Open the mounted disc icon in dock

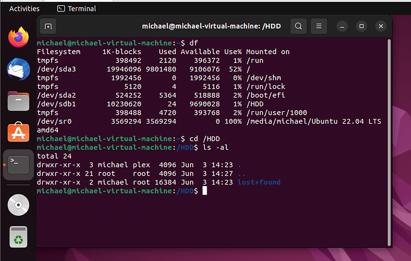click(18, 205)
